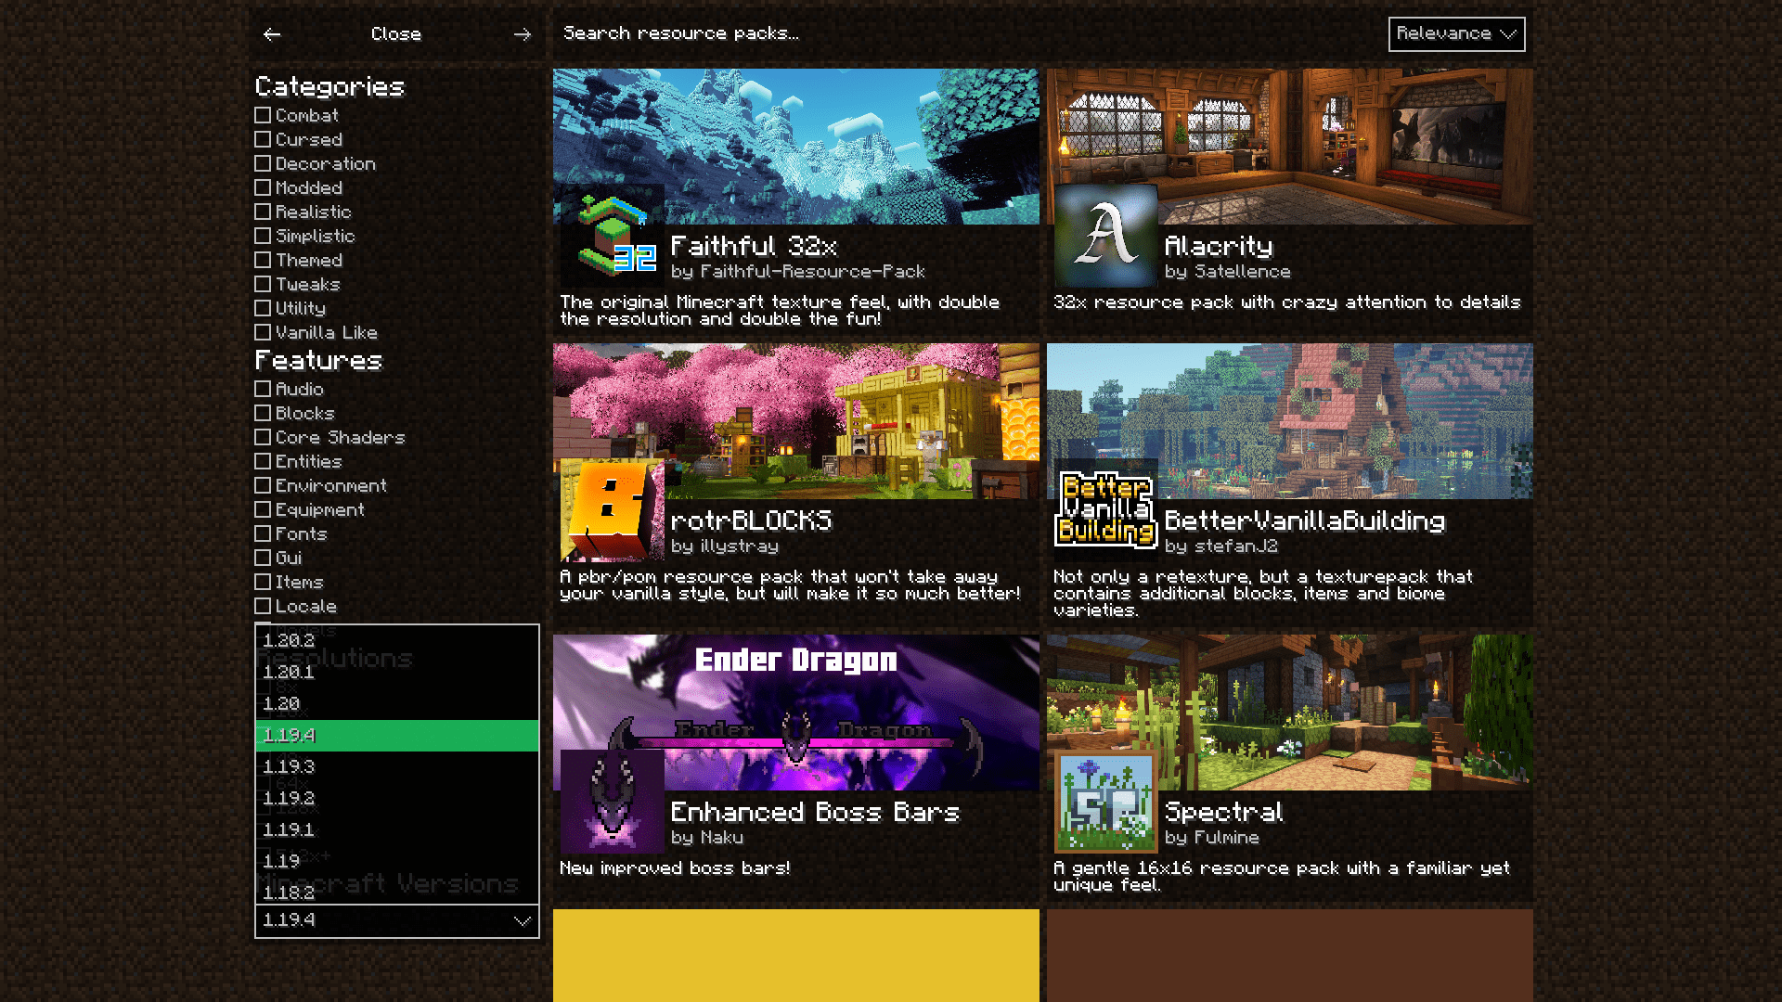Open the Alacrity banner image
The height and width of the screenshot is (1002, 1782).
tap(1290, 146)
